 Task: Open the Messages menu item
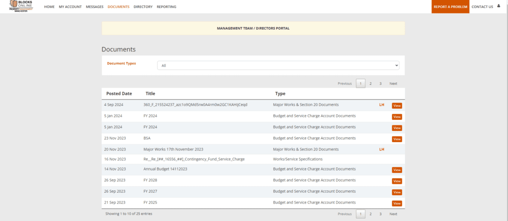[x=94, y=7]
